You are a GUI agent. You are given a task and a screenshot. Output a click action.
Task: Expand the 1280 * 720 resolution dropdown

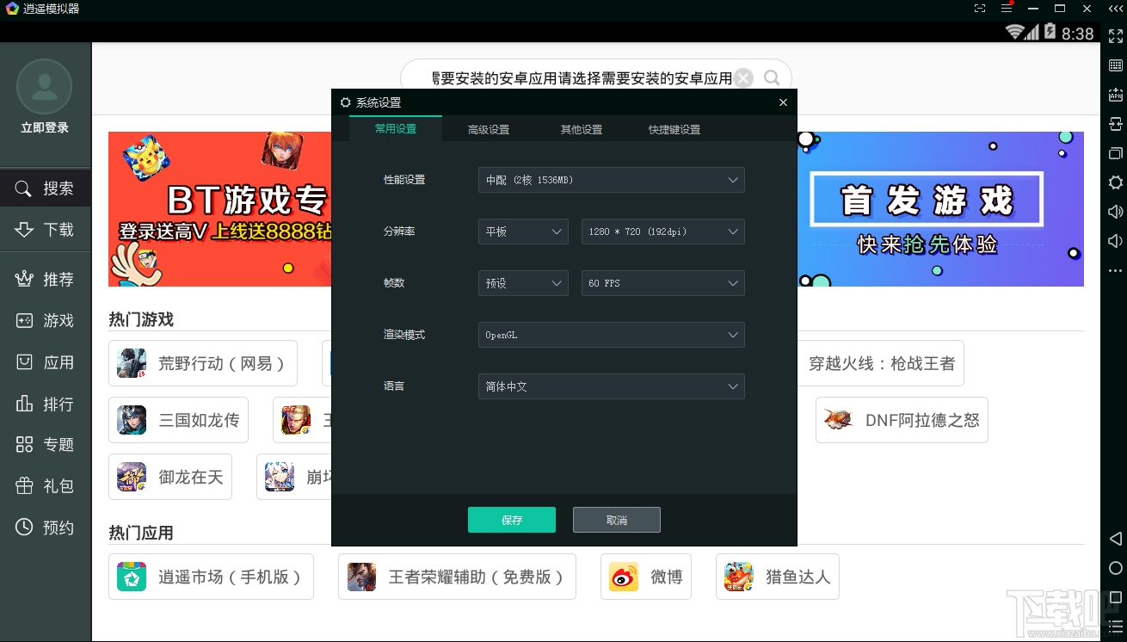point(662,231)
